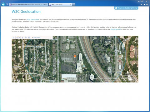
Task: Expand the Automatic map style dropdown
Action: coord(37,37)
